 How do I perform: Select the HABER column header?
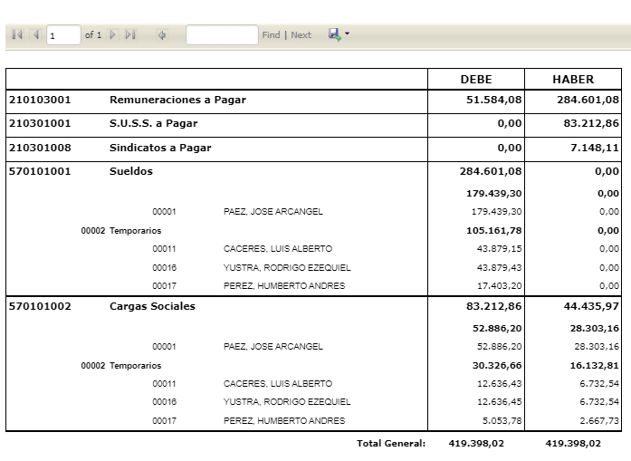click(x=573, y=80)
